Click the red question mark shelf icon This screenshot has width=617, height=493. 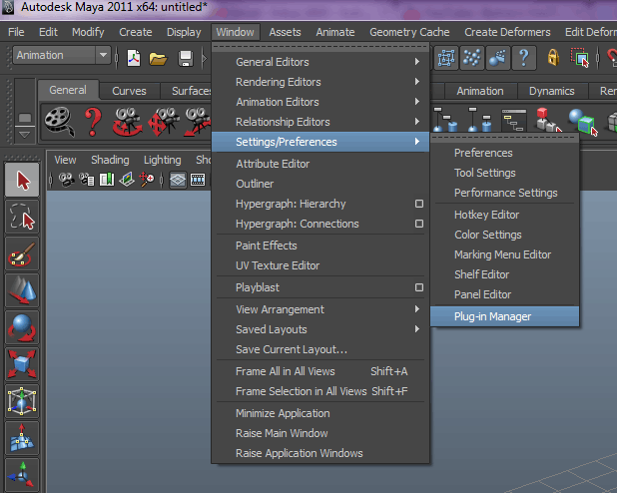click(x=93, y=122)
